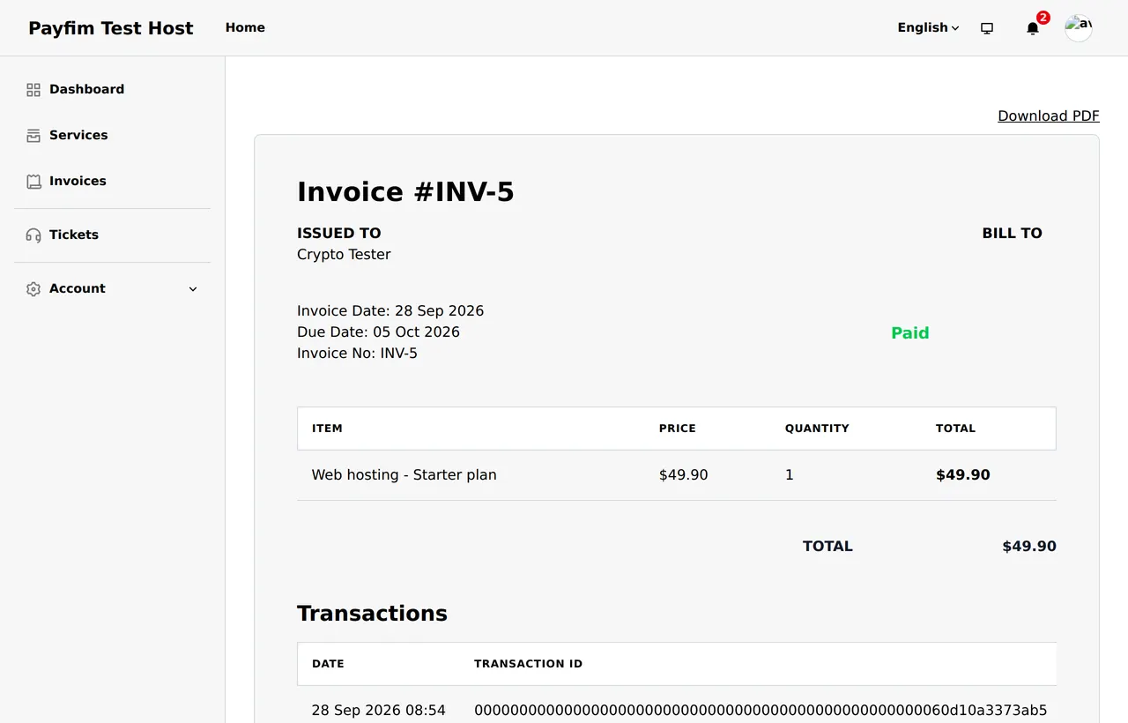1128x723 pixels.
Task: Click the Tickets headset icon
Action: pyautogui.click(x=33, y=235)
